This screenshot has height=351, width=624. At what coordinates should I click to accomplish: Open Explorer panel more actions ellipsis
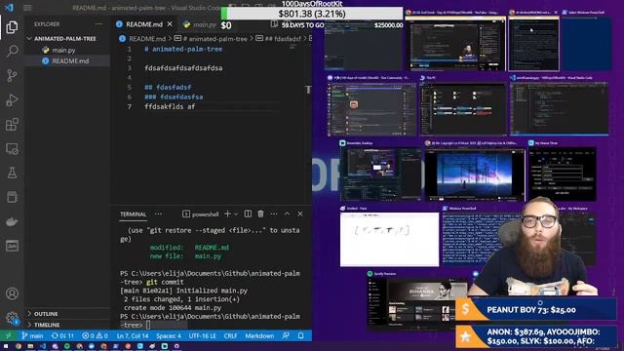[98, 24]
